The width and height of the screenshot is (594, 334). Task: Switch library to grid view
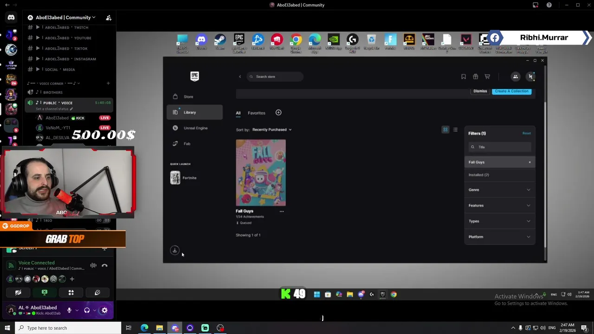click(x=445, y=130)
